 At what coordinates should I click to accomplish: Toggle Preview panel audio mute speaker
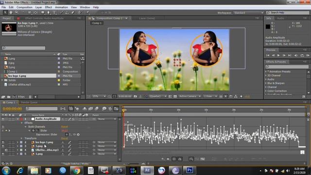(x=296, y=55)
